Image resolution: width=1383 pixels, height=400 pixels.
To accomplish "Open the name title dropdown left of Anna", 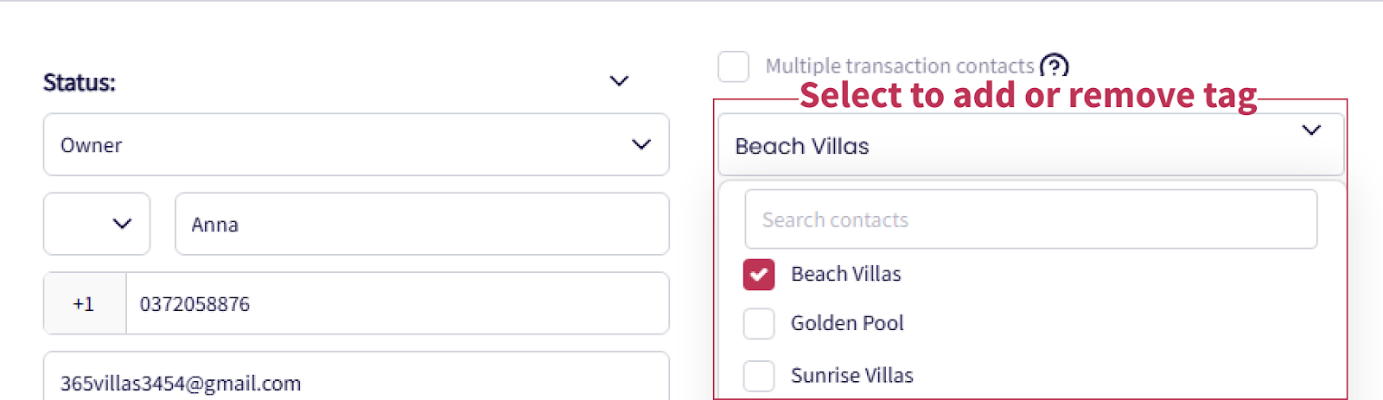I will point(97,224).
